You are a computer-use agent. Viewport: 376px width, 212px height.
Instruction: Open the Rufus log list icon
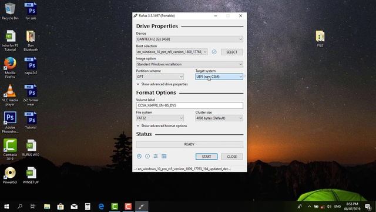[164, 156]
